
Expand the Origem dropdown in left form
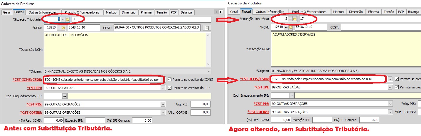tap(209, 71)
